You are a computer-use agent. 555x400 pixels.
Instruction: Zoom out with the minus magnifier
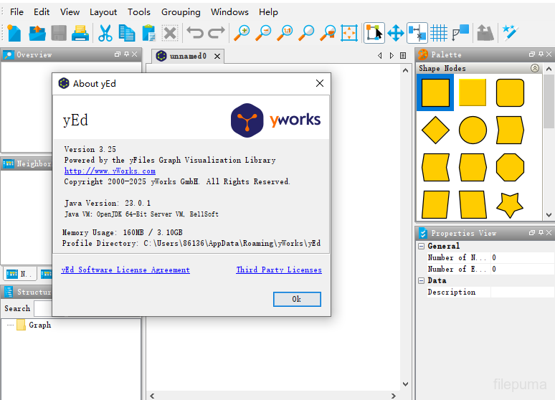coord(264,33)
